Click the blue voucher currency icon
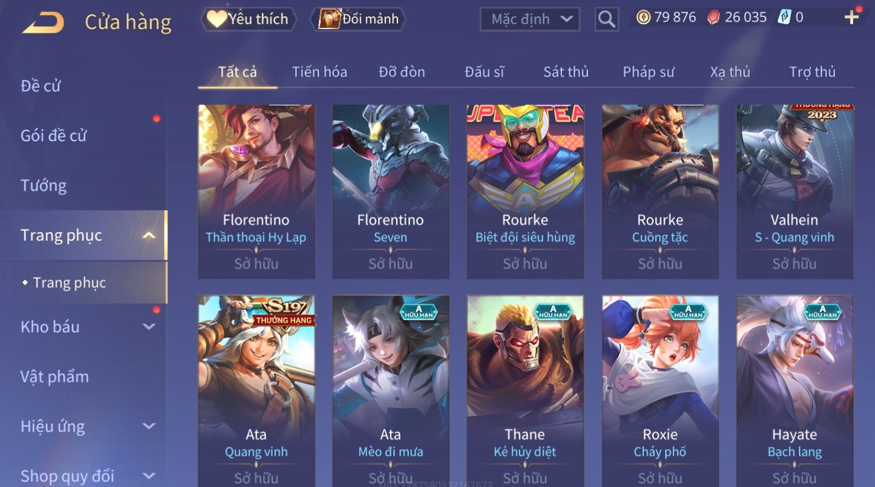This screenshot has height=487, width=875. (784, 17)
